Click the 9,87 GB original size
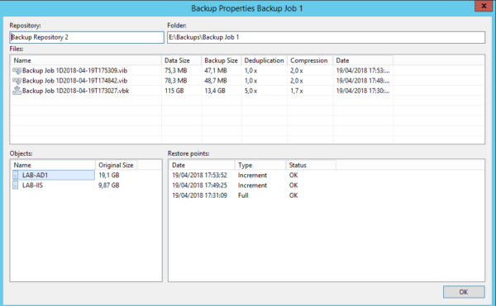Screen dimensions: 496x306 109,186
